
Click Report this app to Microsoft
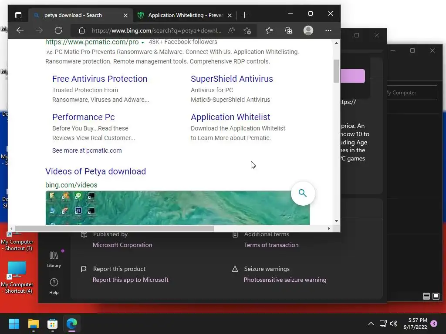tap(131, 280)
